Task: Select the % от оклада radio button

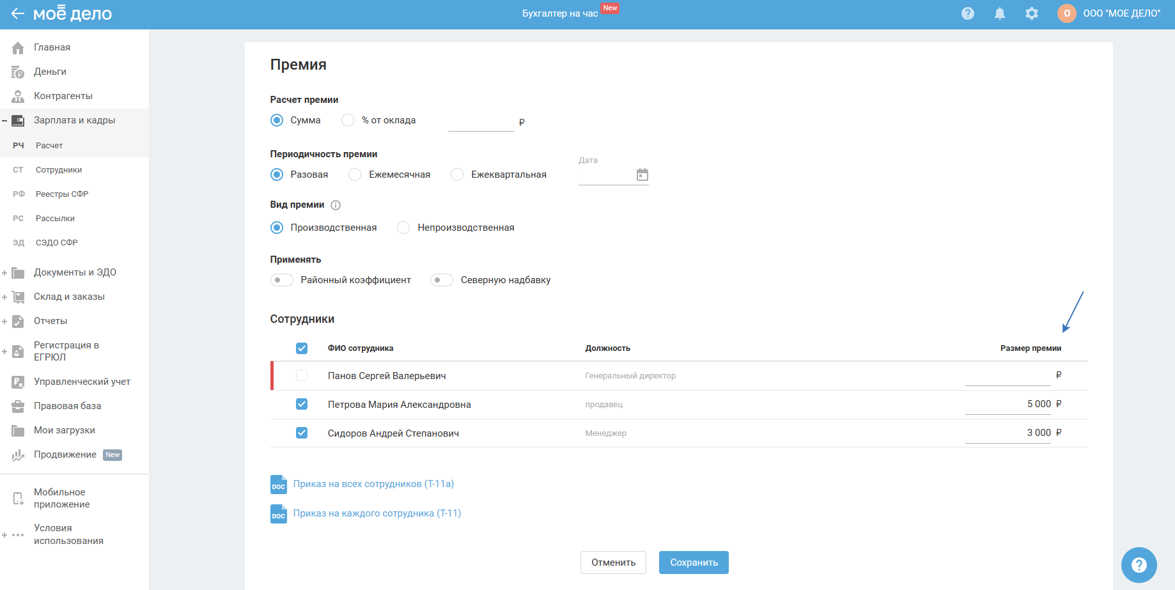Action: 348,120
